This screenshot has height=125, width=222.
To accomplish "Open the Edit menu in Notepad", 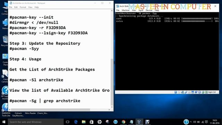I will tap(16, 7).
